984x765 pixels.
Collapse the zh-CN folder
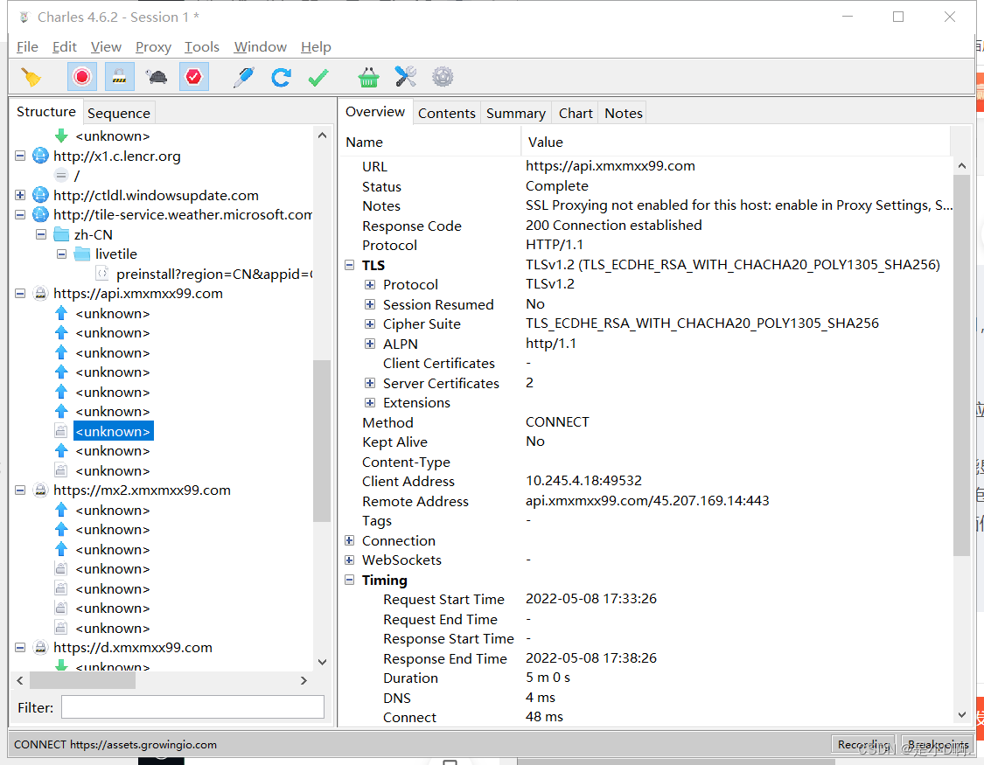click(x=41, y=234)
